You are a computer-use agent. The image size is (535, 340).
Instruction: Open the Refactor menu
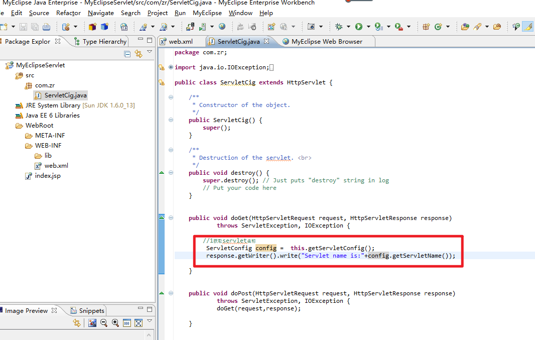pyautogui.click(x=68, y=13)
